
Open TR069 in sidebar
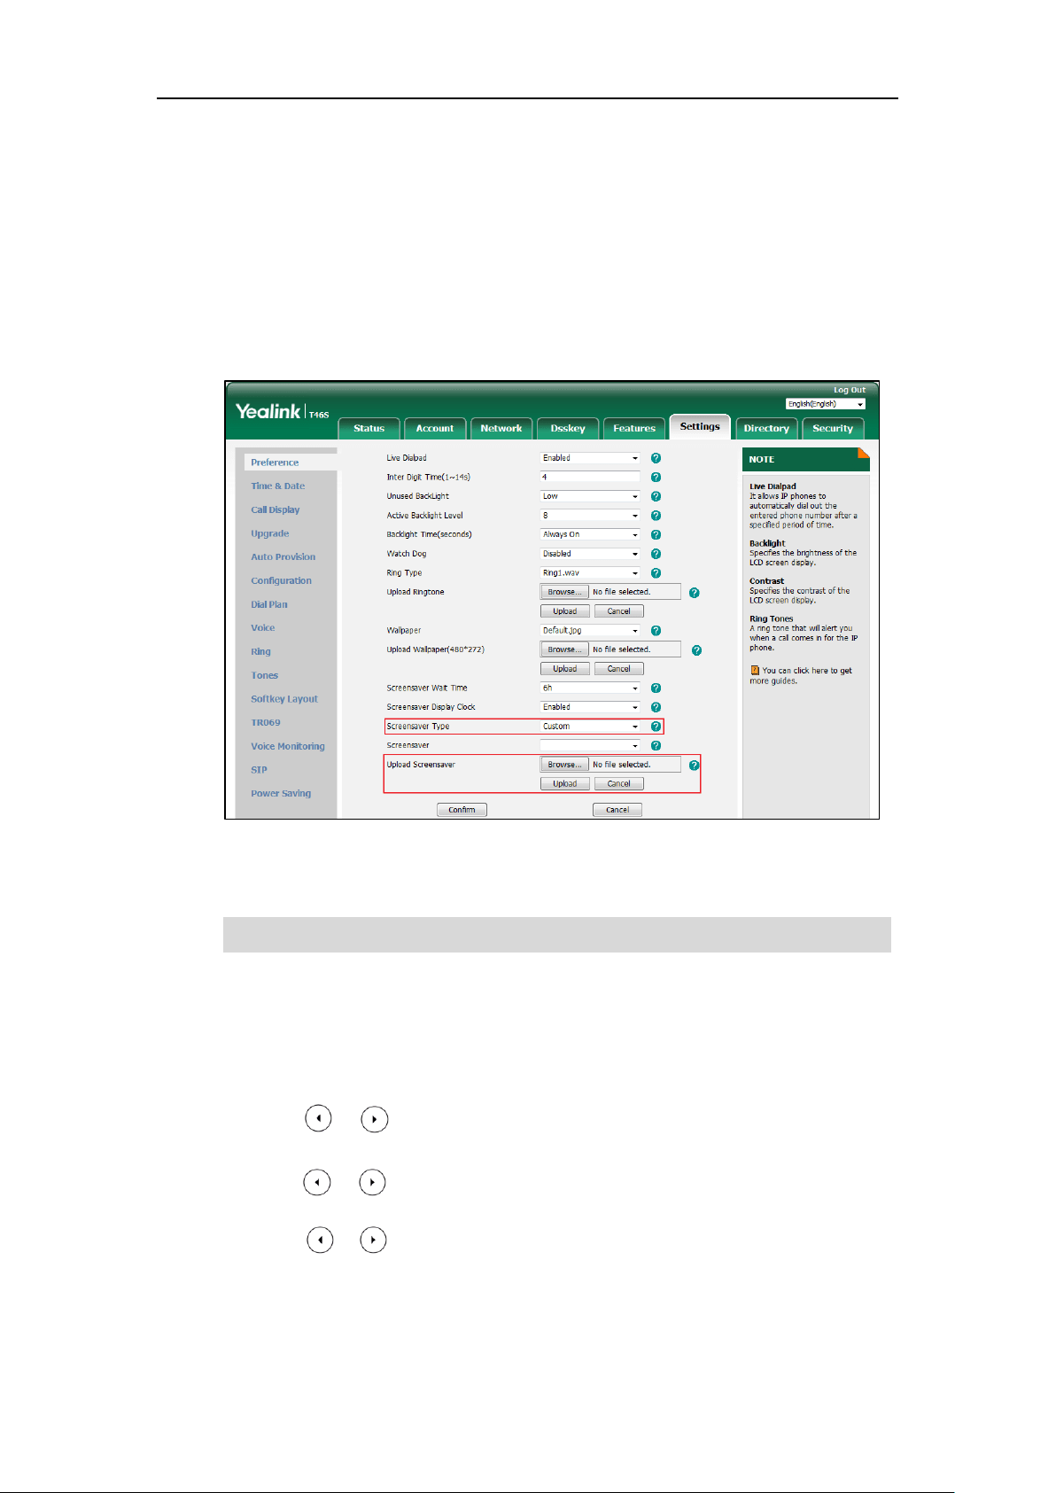pyautogui.click(x=265, y=723)
